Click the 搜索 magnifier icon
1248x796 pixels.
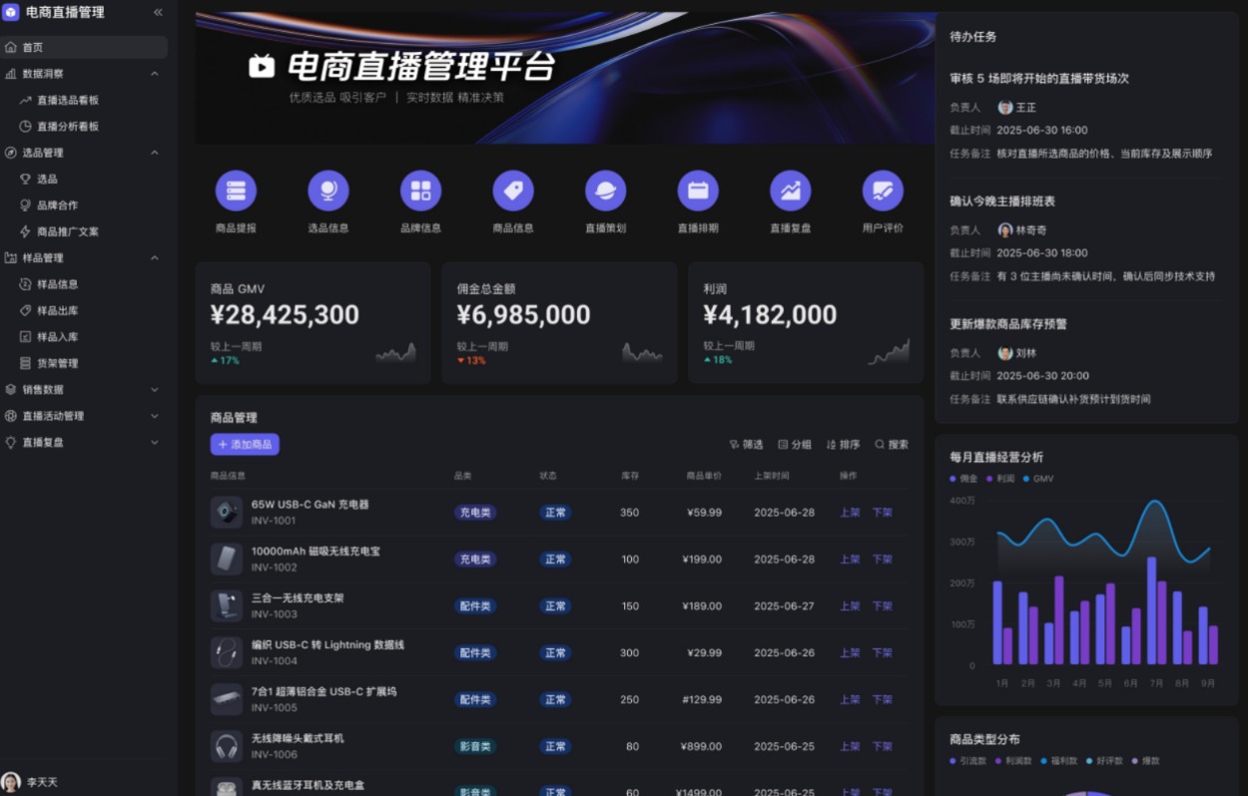click(x=880, y=445)
